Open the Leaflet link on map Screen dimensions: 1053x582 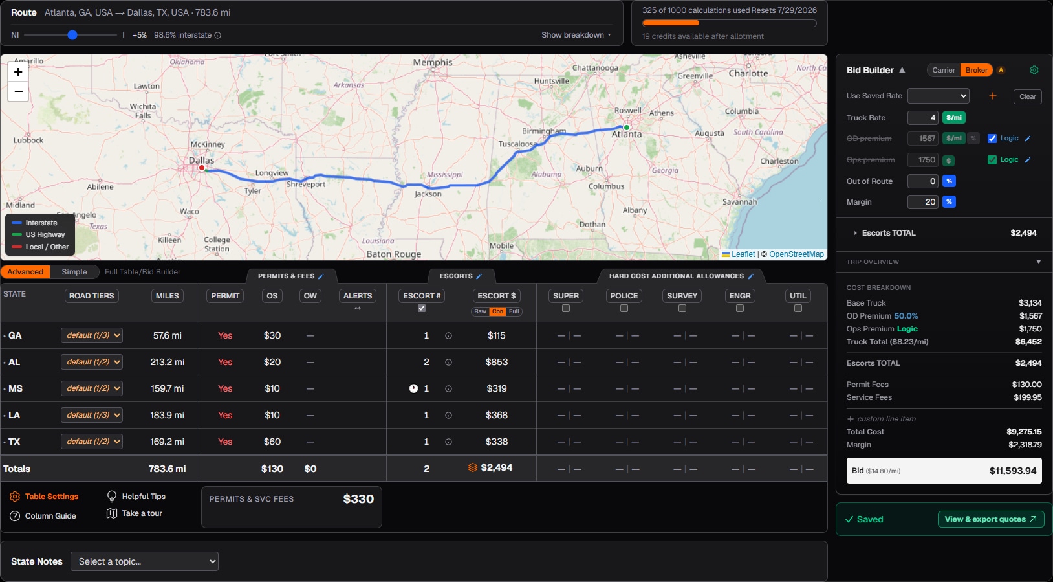[743, 254]
